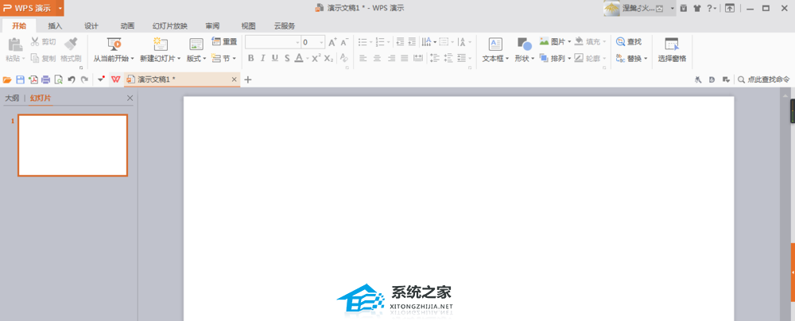The image size is (795, 321).
Task: Expand the Section (节) dropdown
Action: [x=235, y=58]
